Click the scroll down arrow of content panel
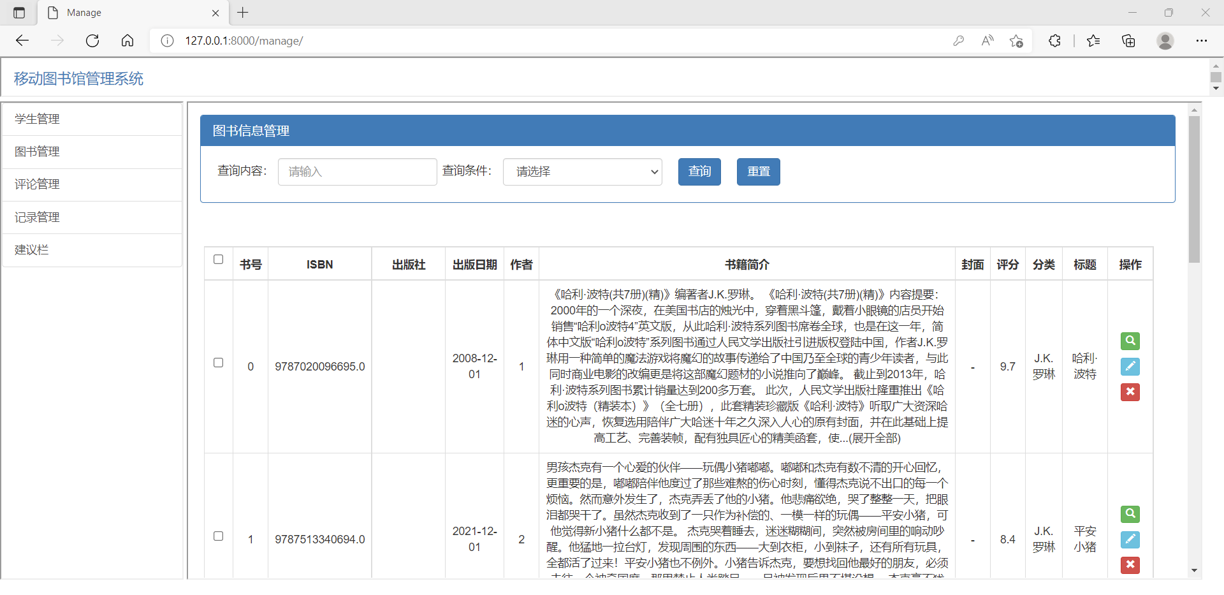Viewport: 1224px width, 595px height. [x=1194, y=571]
